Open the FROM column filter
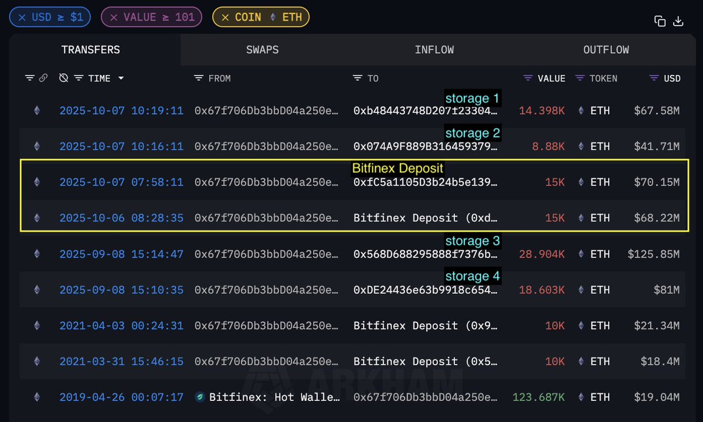The height and width of the screenshot is (422, 703). (198, 78)
